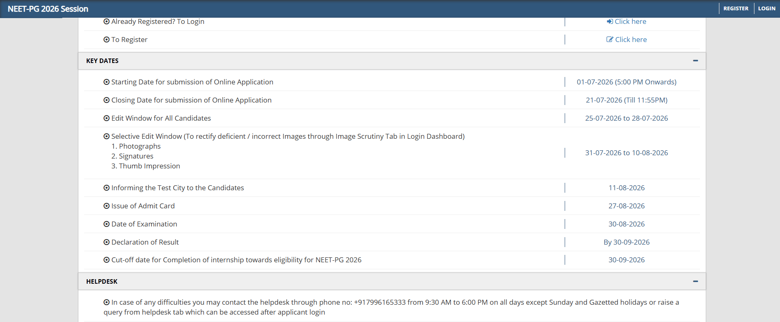Select the 'To Register' row label

(129, 40)
